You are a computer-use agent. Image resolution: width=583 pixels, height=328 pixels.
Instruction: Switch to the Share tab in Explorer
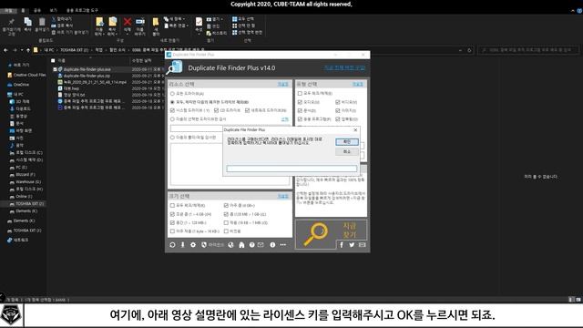coord(37,10)
